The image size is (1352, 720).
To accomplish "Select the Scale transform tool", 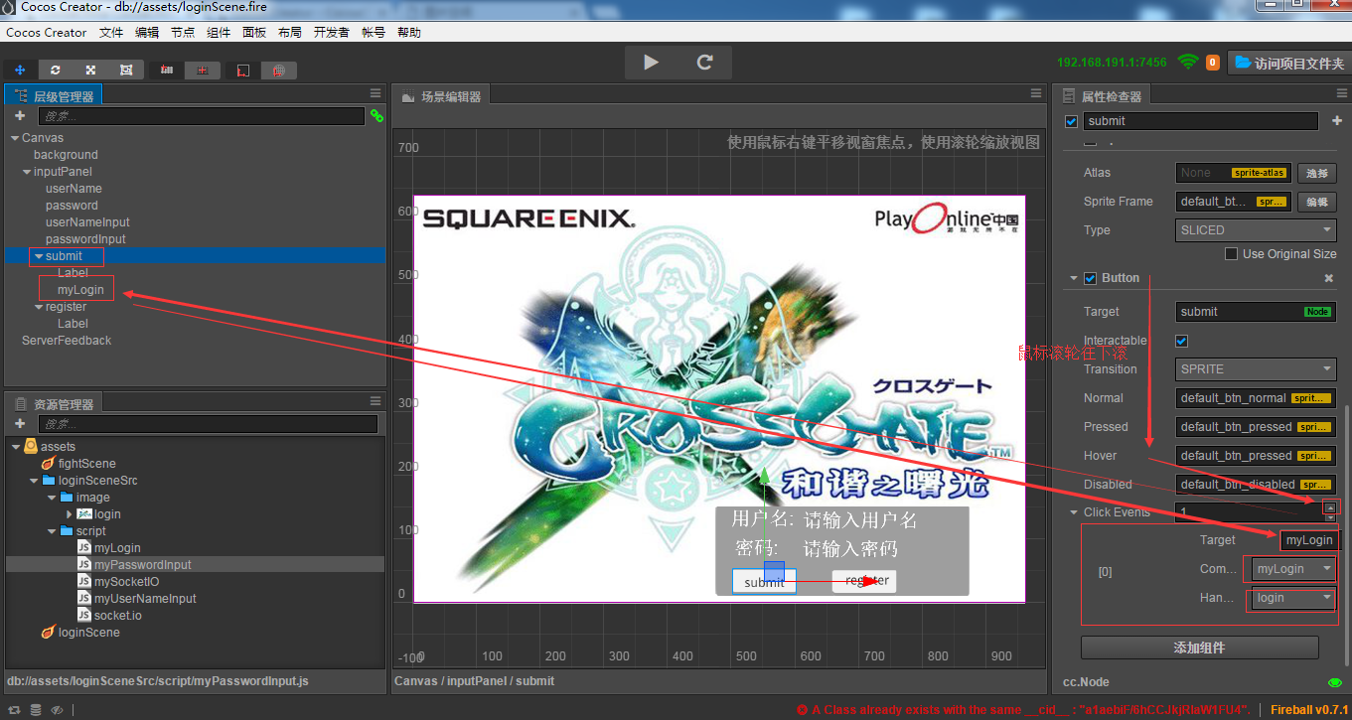I will tap(90, 71).
